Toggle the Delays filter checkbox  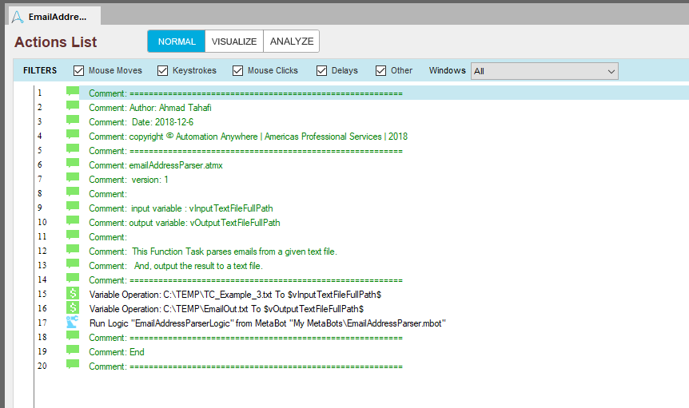[322, 70]
